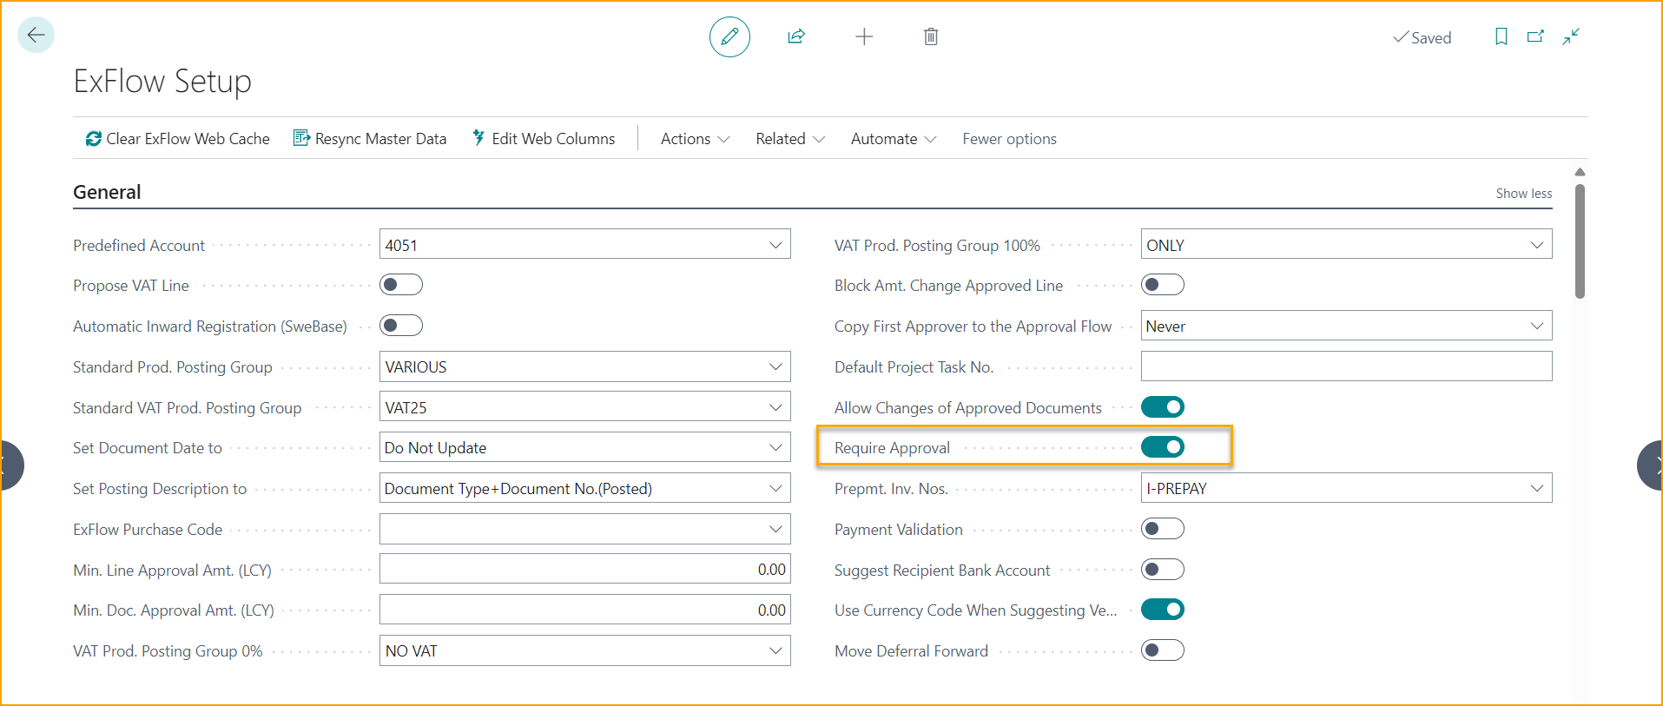
Task: Disable the Require Approval switch
Action: point(1163,447)
